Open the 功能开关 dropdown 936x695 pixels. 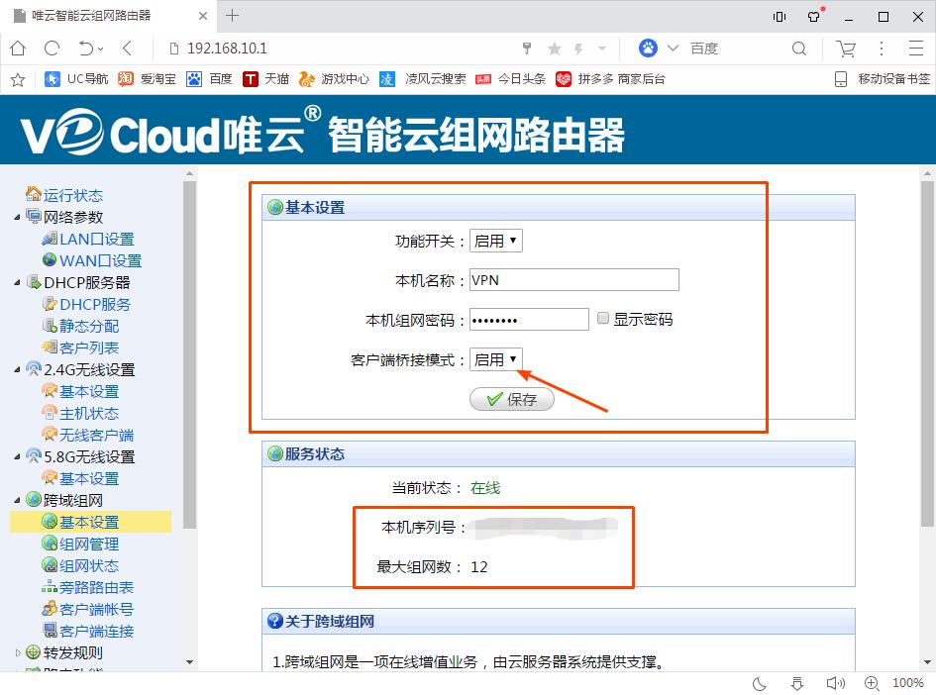[x=495, y=240]
